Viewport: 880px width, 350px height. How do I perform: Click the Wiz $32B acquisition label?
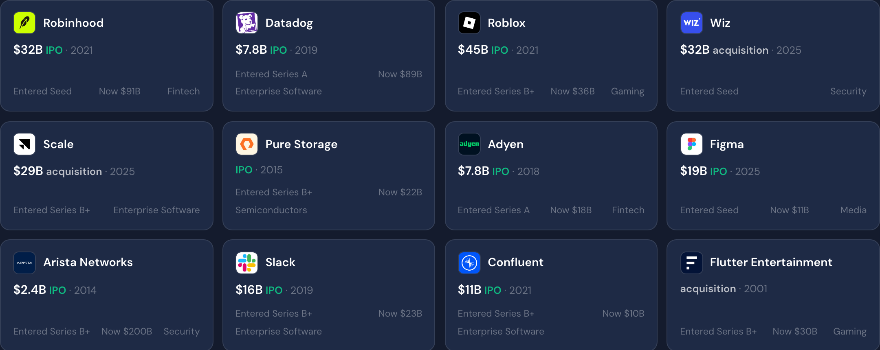click(724, 50)
